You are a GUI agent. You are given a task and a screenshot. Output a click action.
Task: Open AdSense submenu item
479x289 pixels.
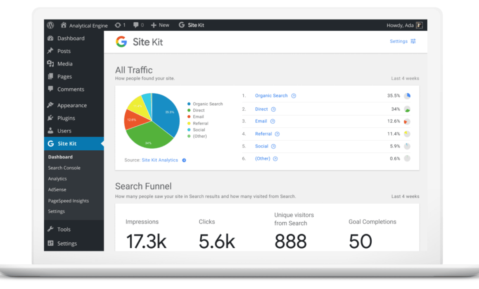tap(57, 190)
